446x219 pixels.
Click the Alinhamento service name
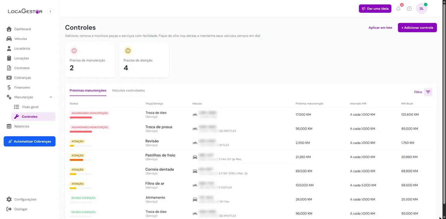point(155,198)
